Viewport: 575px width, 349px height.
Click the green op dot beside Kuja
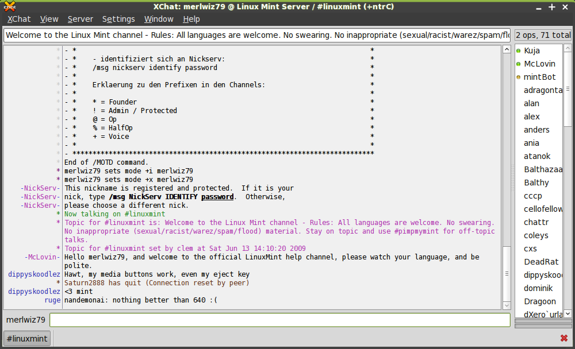coord(518,51)
